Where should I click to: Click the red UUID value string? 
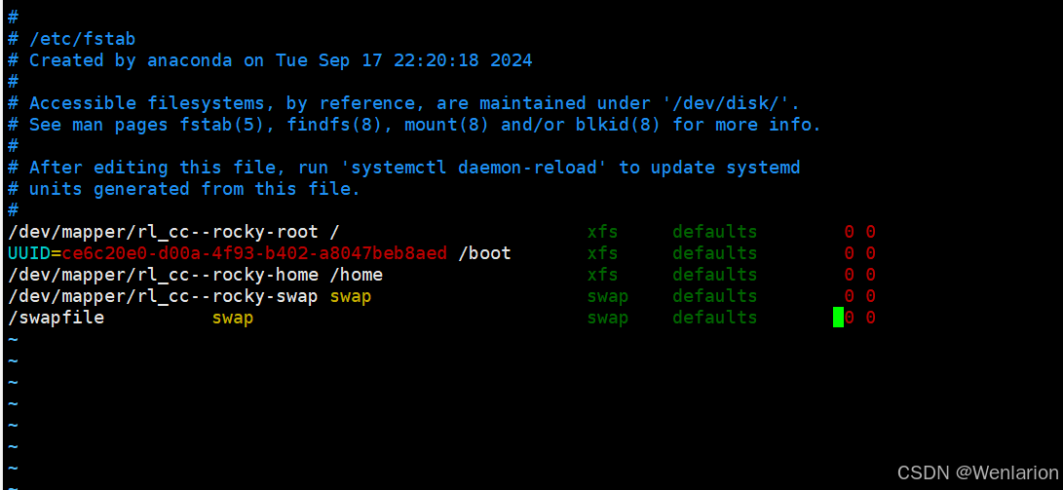(254, 253)
